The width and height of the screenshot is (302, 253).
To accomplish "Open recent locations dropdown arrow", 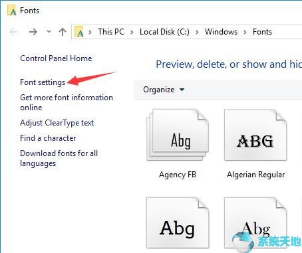I will tap(49, 32).
